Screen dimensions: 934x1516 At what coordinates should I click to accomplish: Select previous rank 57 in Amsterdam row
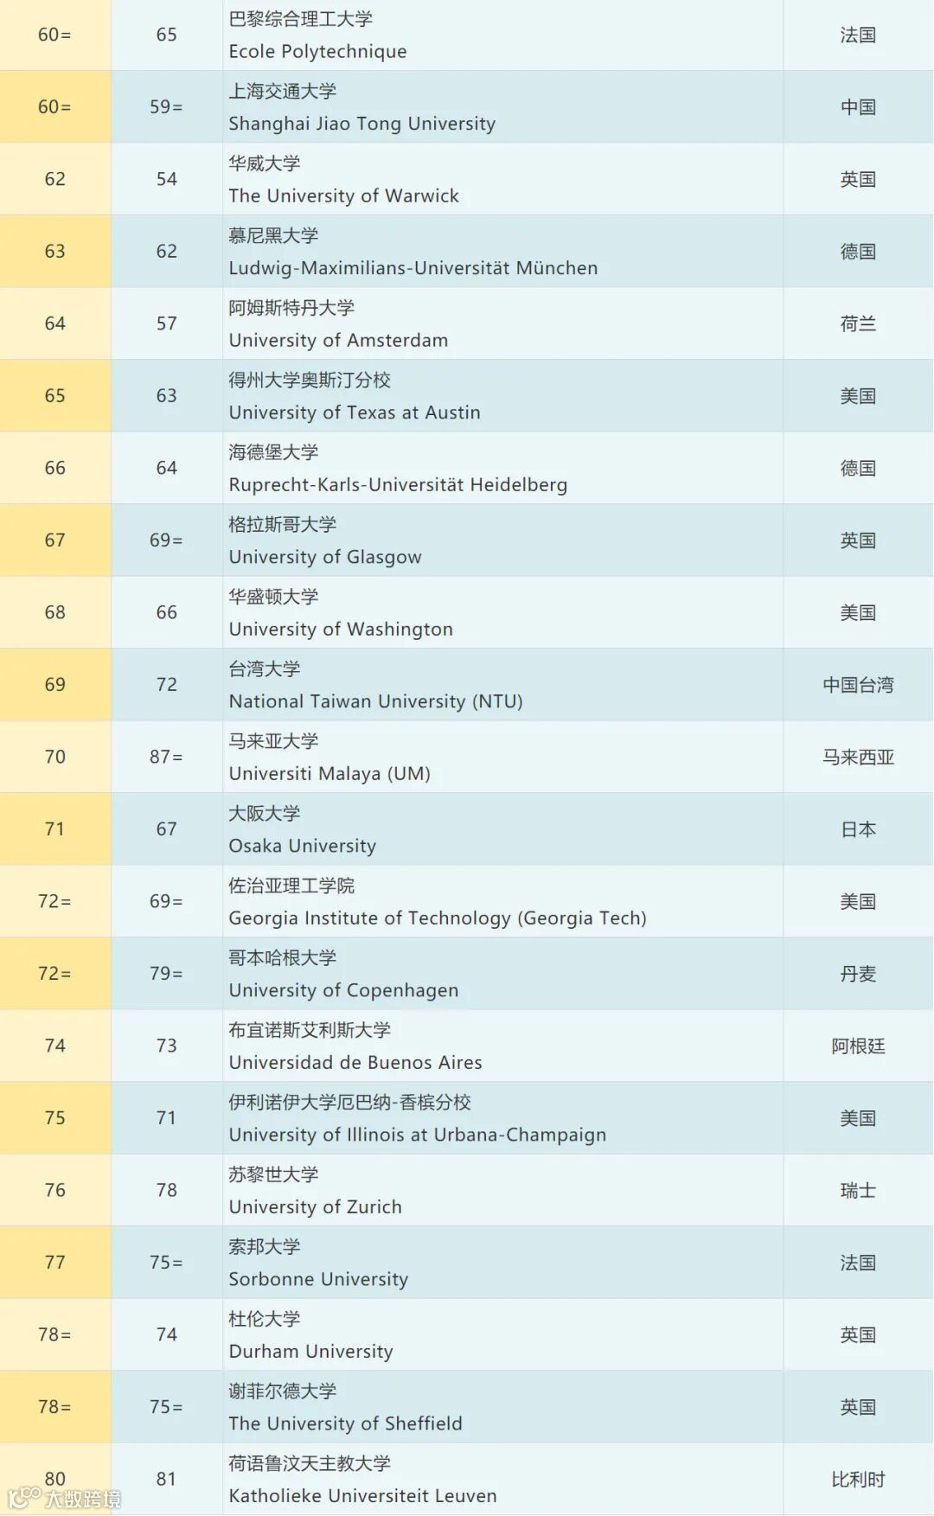click(x=166, y=323)
